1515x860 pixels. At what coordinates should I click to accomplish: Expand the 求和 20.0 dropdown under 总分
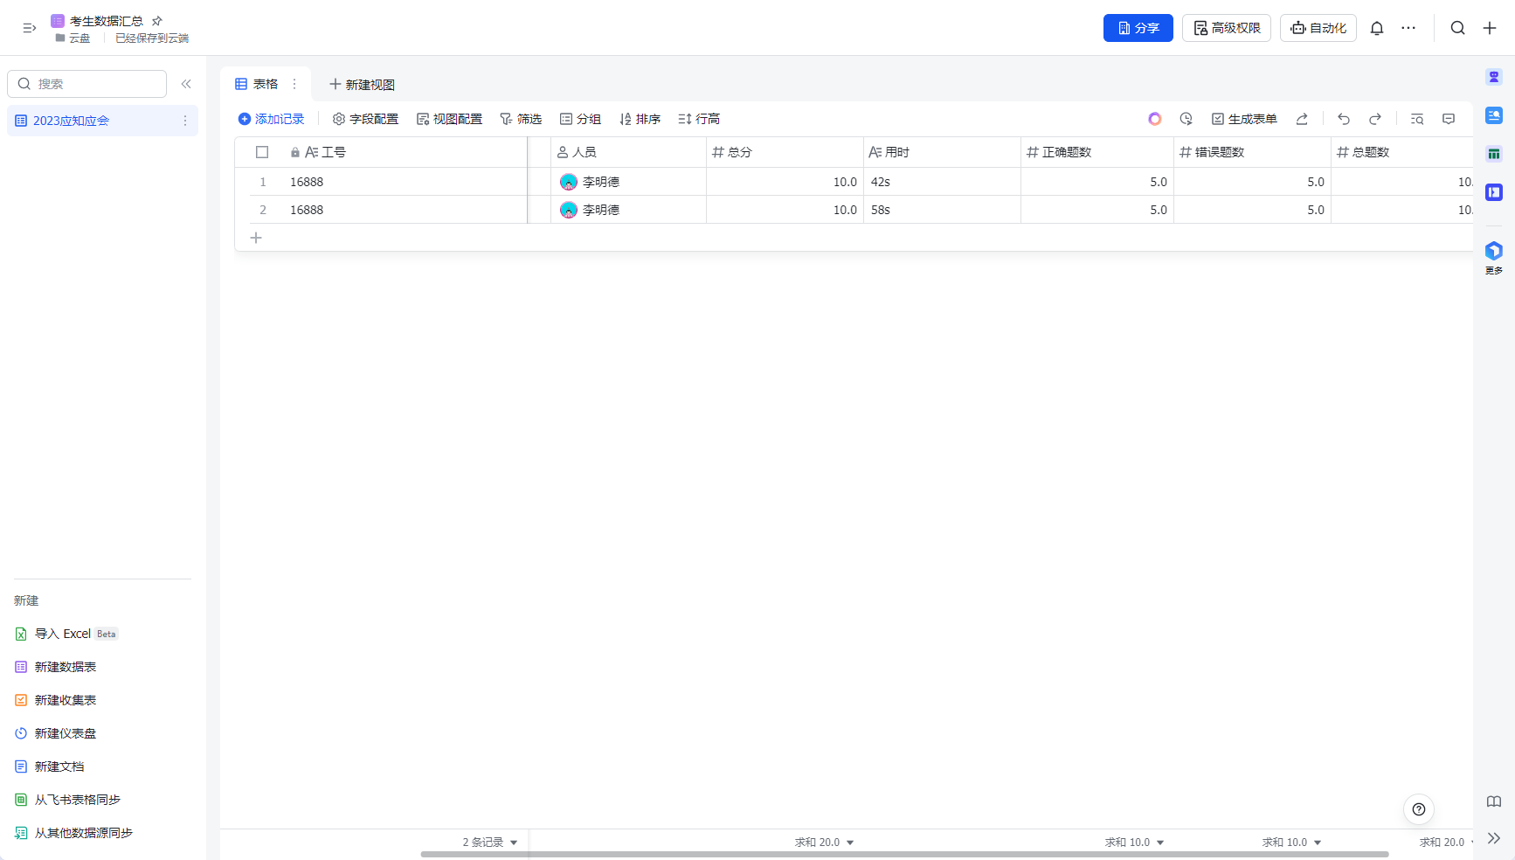pos(824,843)
